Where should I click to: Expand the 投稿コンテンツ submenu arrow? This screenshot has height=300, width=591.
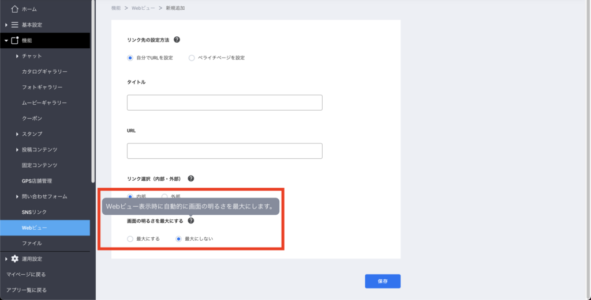(x=17, y=150)
